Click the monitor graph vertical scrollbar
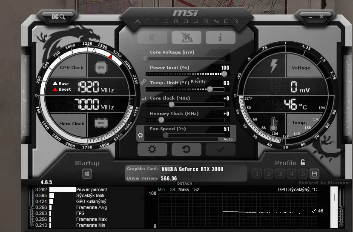Image resolution: width=353 pixels, height=232 pixels. tap(334, 207)
